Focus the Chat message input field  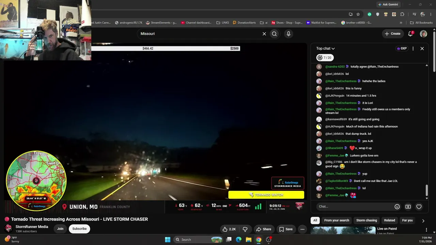click(354, 207)
